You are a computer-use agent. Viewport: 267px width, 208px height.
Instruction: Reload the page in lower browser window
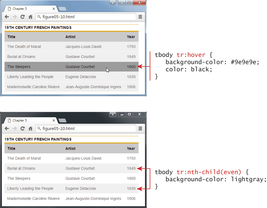pyautogui.click(x=23, y=129)
